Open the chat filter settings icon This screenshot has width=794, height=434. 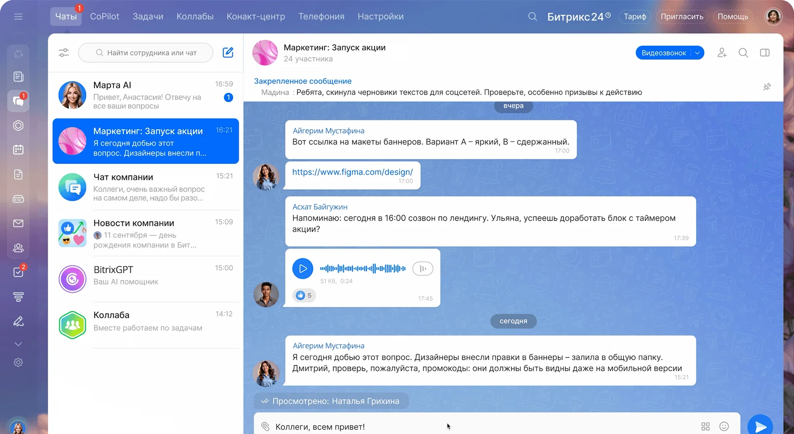tap(64, 53)
